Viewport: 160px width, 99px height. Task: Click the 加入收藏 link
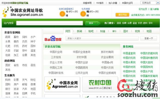point(113,3)
